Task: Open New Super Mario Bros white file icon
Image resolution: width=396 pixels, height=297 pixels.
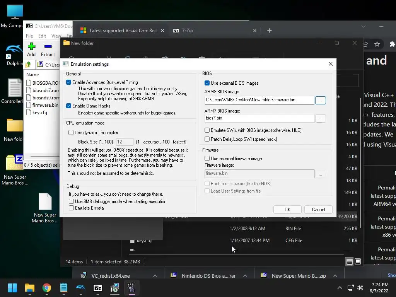Action: (45, 208)
